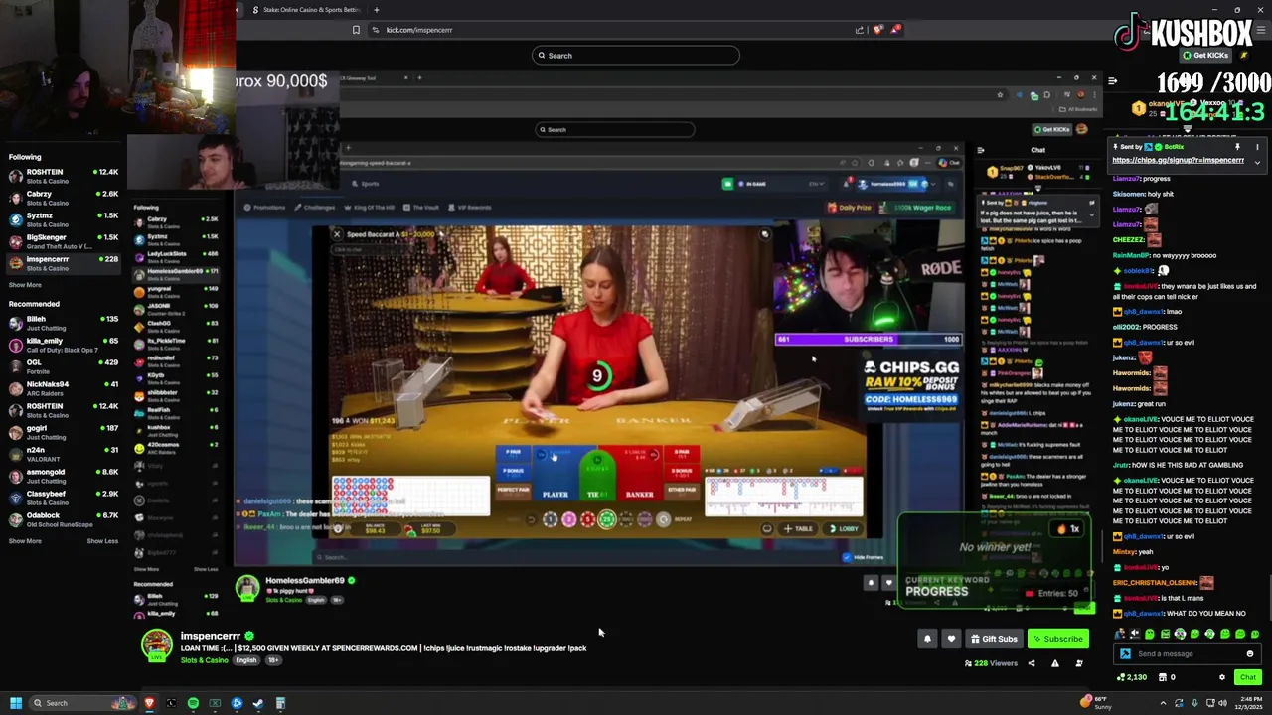Screen dimensions: 1272x715
Task: Click pin icon right of BotRix in pinned message
Action: tap(1237, 147)
